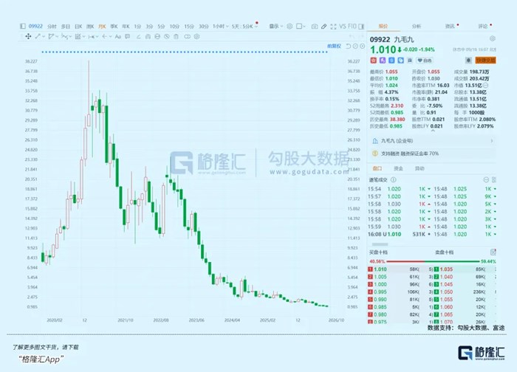This screenshot has width=517, height=372.
Task: Toggle the right side panel icon
Action: tap(362, 27)
